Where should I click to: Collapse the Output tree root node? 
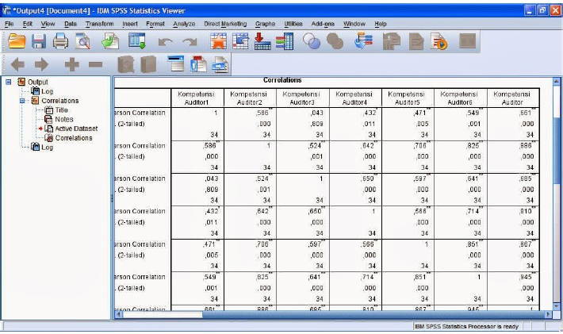(x=9, y=82)
